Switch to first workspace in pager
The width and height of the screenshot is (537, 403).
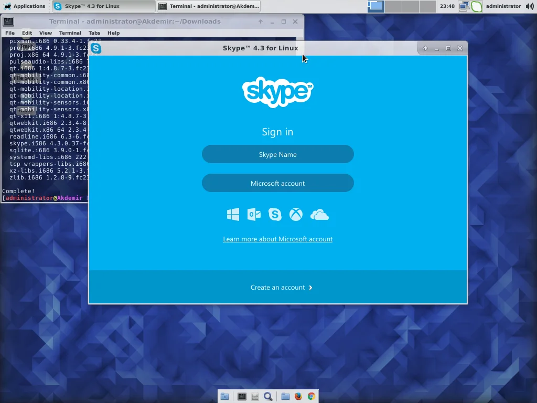375,6
